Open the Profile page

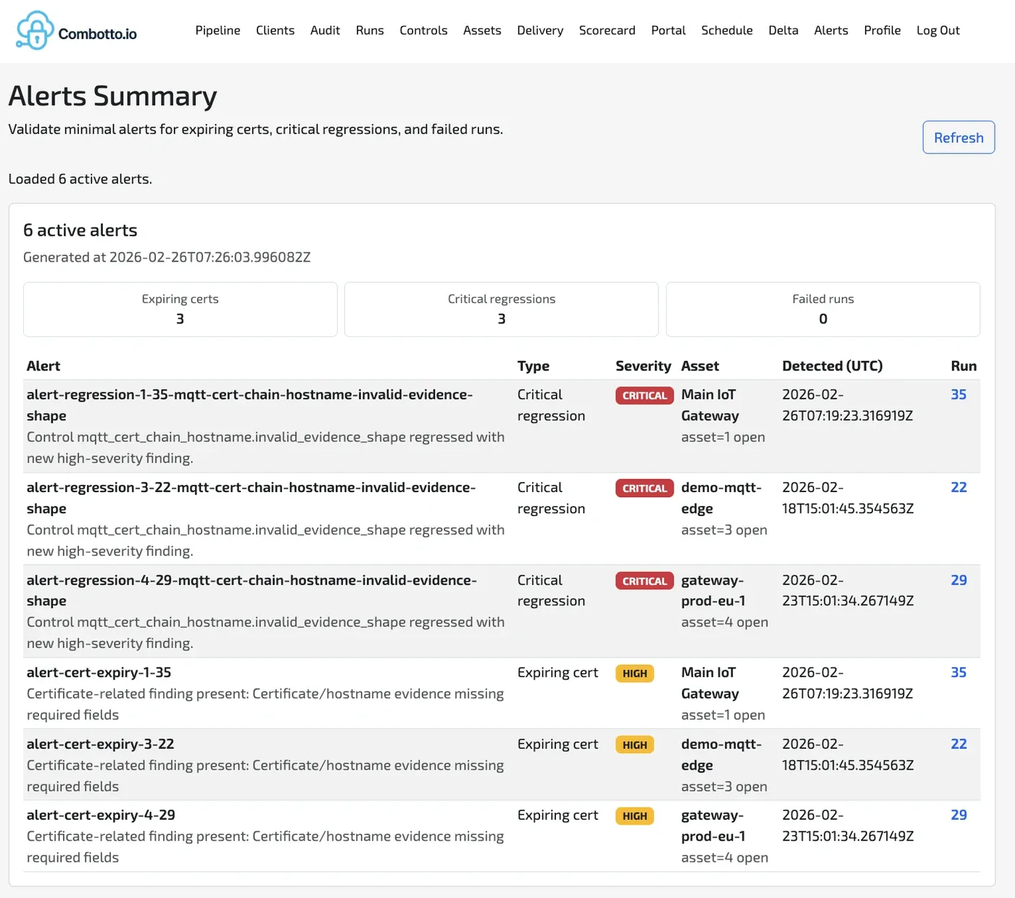coord(882,30)
